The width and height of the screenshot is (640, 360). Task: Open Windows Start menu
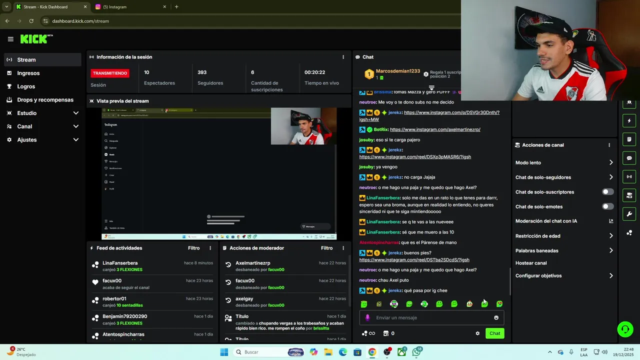tap(224, 352)
